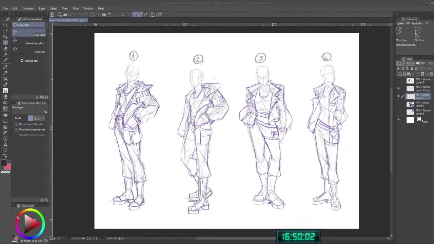Screen dimensions: 434x244
Task: Hide Layer 2 with eye icon
Action: [398, 97]
